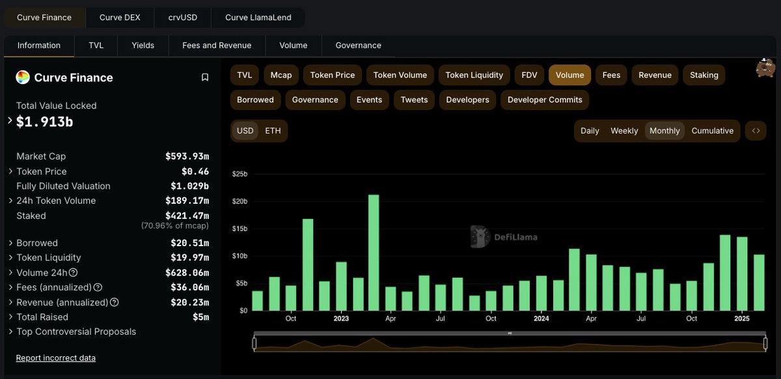
Task: Switch chart denomination to USD
Action: (x=245, y=130)
